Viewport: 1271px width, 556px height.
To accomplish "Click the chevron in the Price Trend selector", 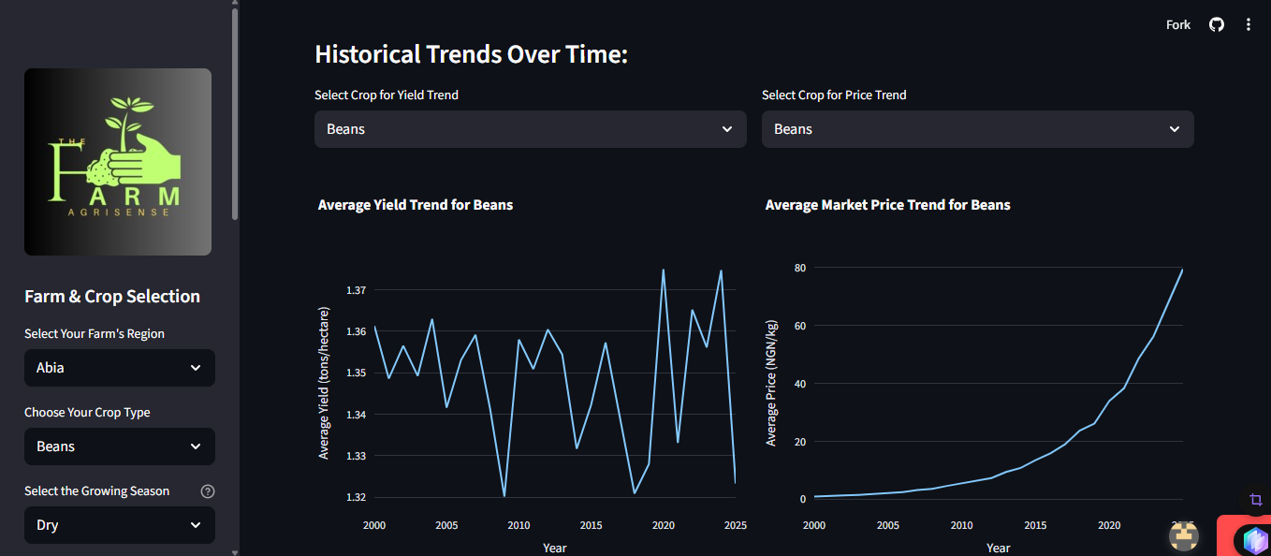I will coord(1175,129).
